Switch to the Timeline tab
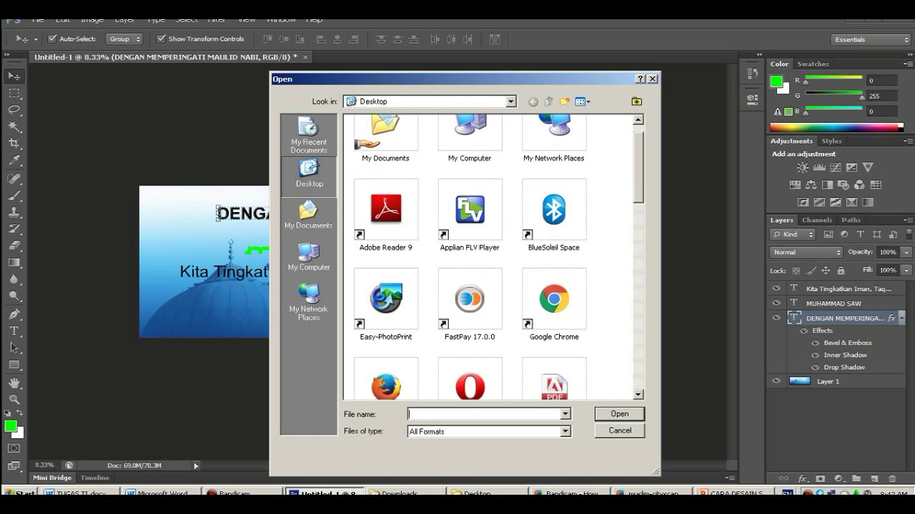This screenshot has width=915, height=514. click(x=95, y=478)
